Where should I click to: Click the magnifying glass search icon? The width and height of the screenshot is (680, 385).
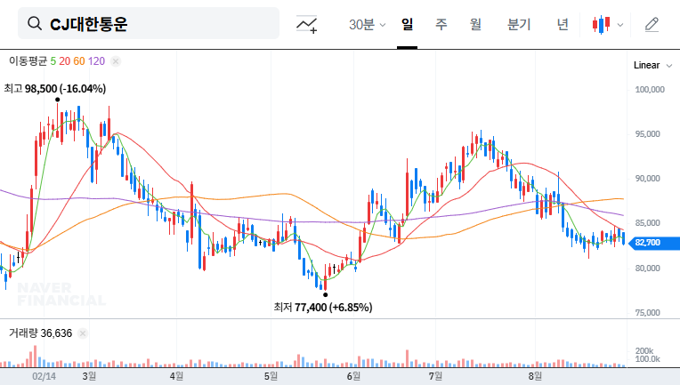34,23
